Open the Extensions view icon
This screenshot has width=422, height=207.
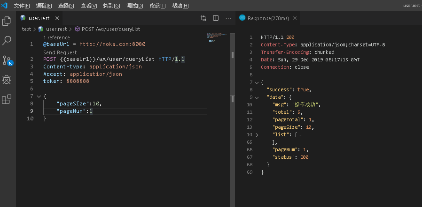pyautogui.click(x=7, y=99)
